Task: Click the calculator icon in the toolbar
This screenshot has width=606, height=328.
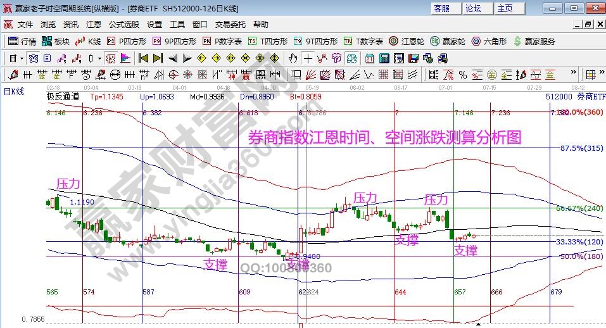Action: click(384, 58)
